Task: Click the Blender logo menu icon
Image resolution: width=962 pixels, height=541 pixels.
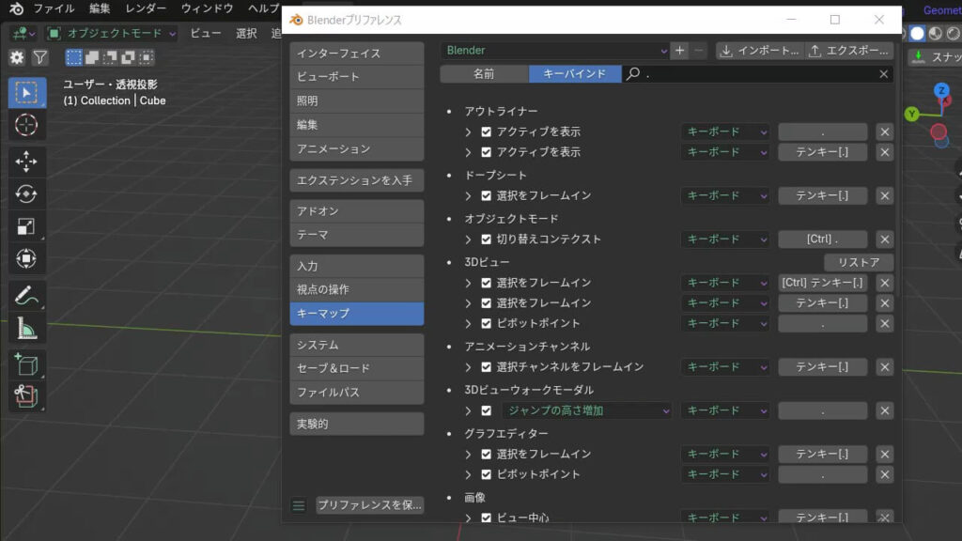Action: 16,8
